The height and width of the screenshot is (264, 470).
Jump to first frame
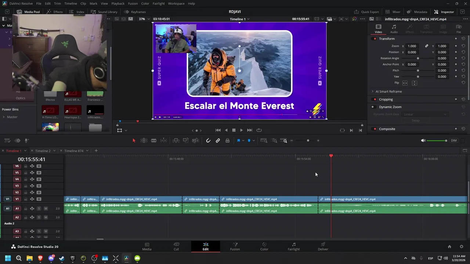218,130
